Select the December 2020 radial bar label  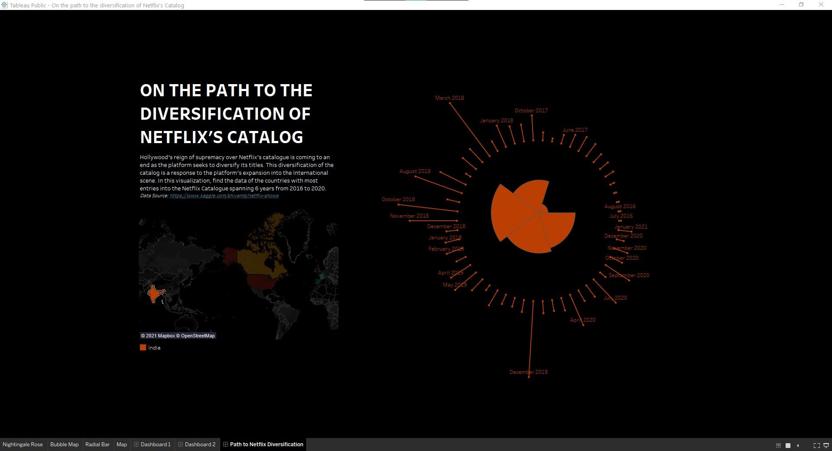[624, 236]
